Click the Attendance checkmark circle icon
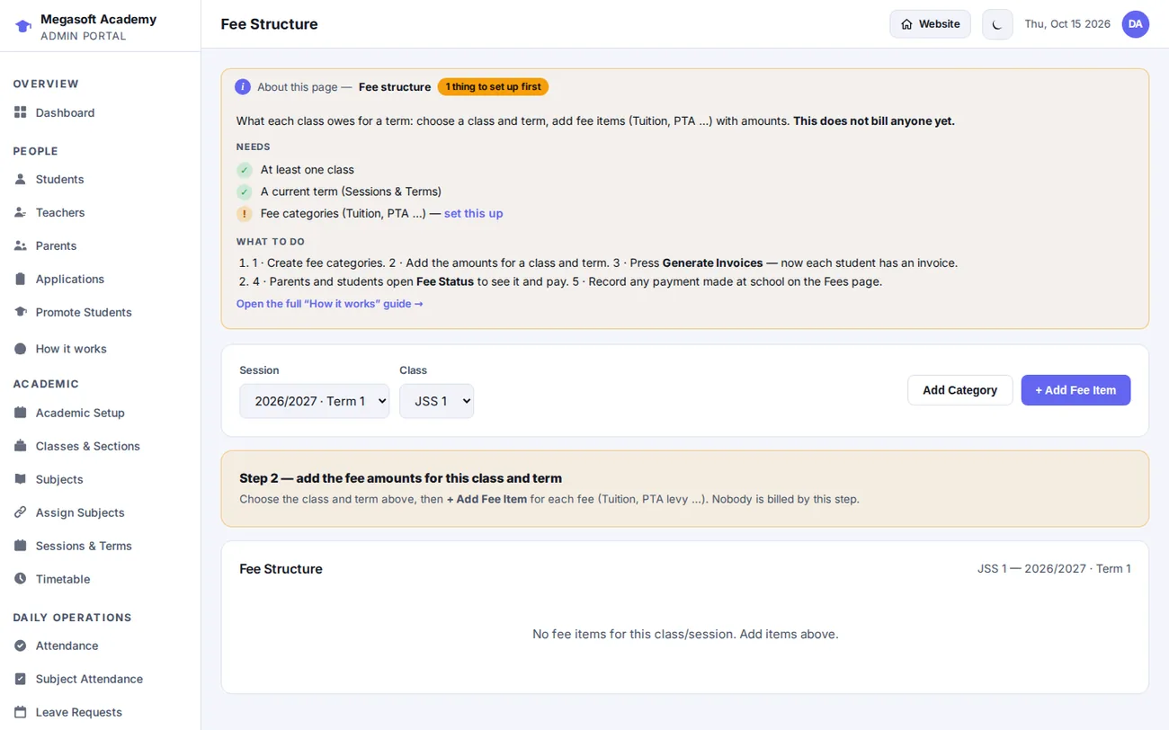 [21, 645]
